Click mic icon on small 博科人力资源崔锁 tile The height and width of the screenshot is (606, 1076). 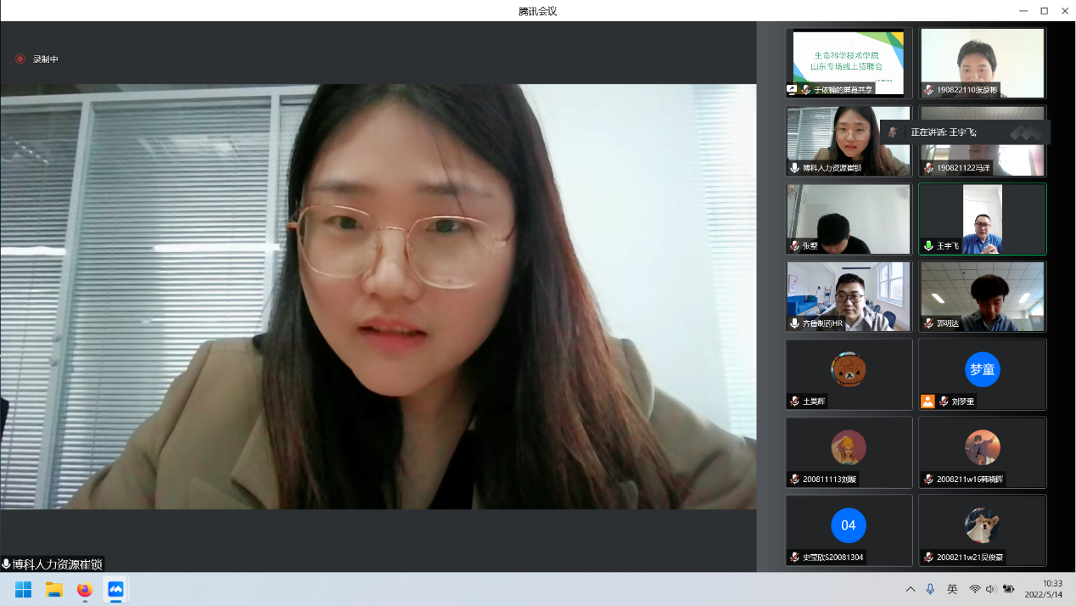coord(794,168)
